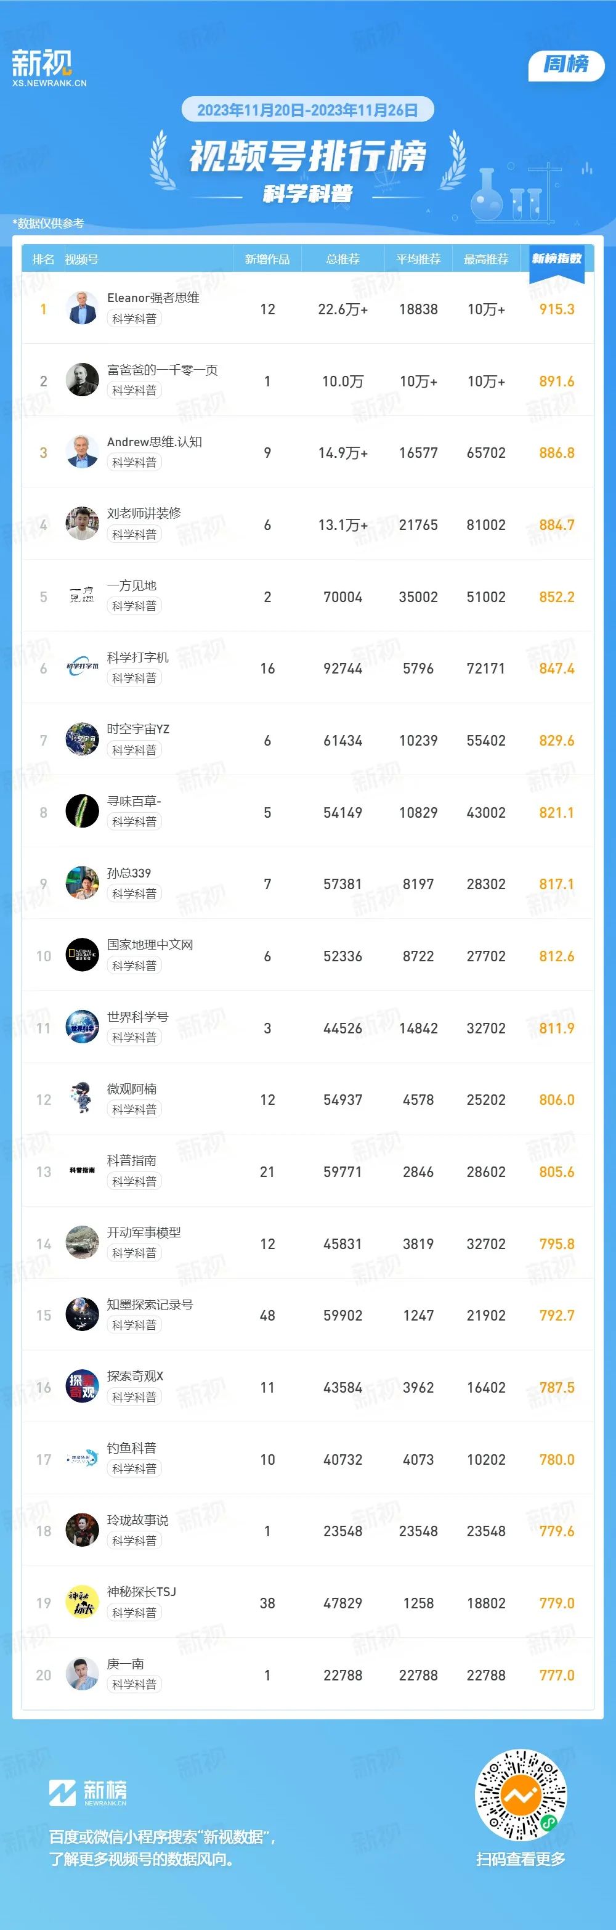This screenshot has height=1930, width=616.
Task: Open the 时空宇宙YZ earth avatar
Action: point(83,739)
